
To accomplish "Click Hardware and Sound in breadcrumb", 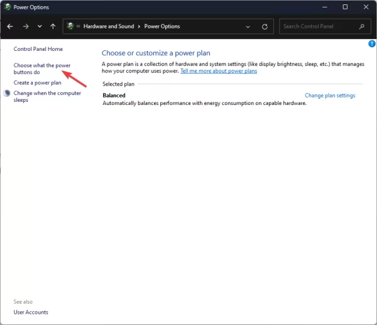I will pos(109,26).
